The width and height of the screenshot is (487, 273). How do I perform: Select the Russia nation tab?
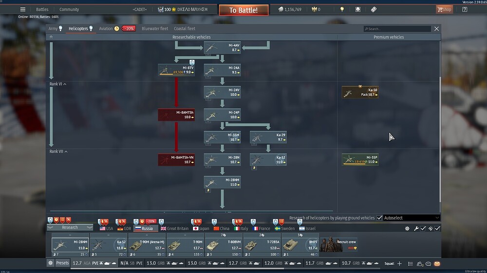pyautogui.click(x=146, y=228)
